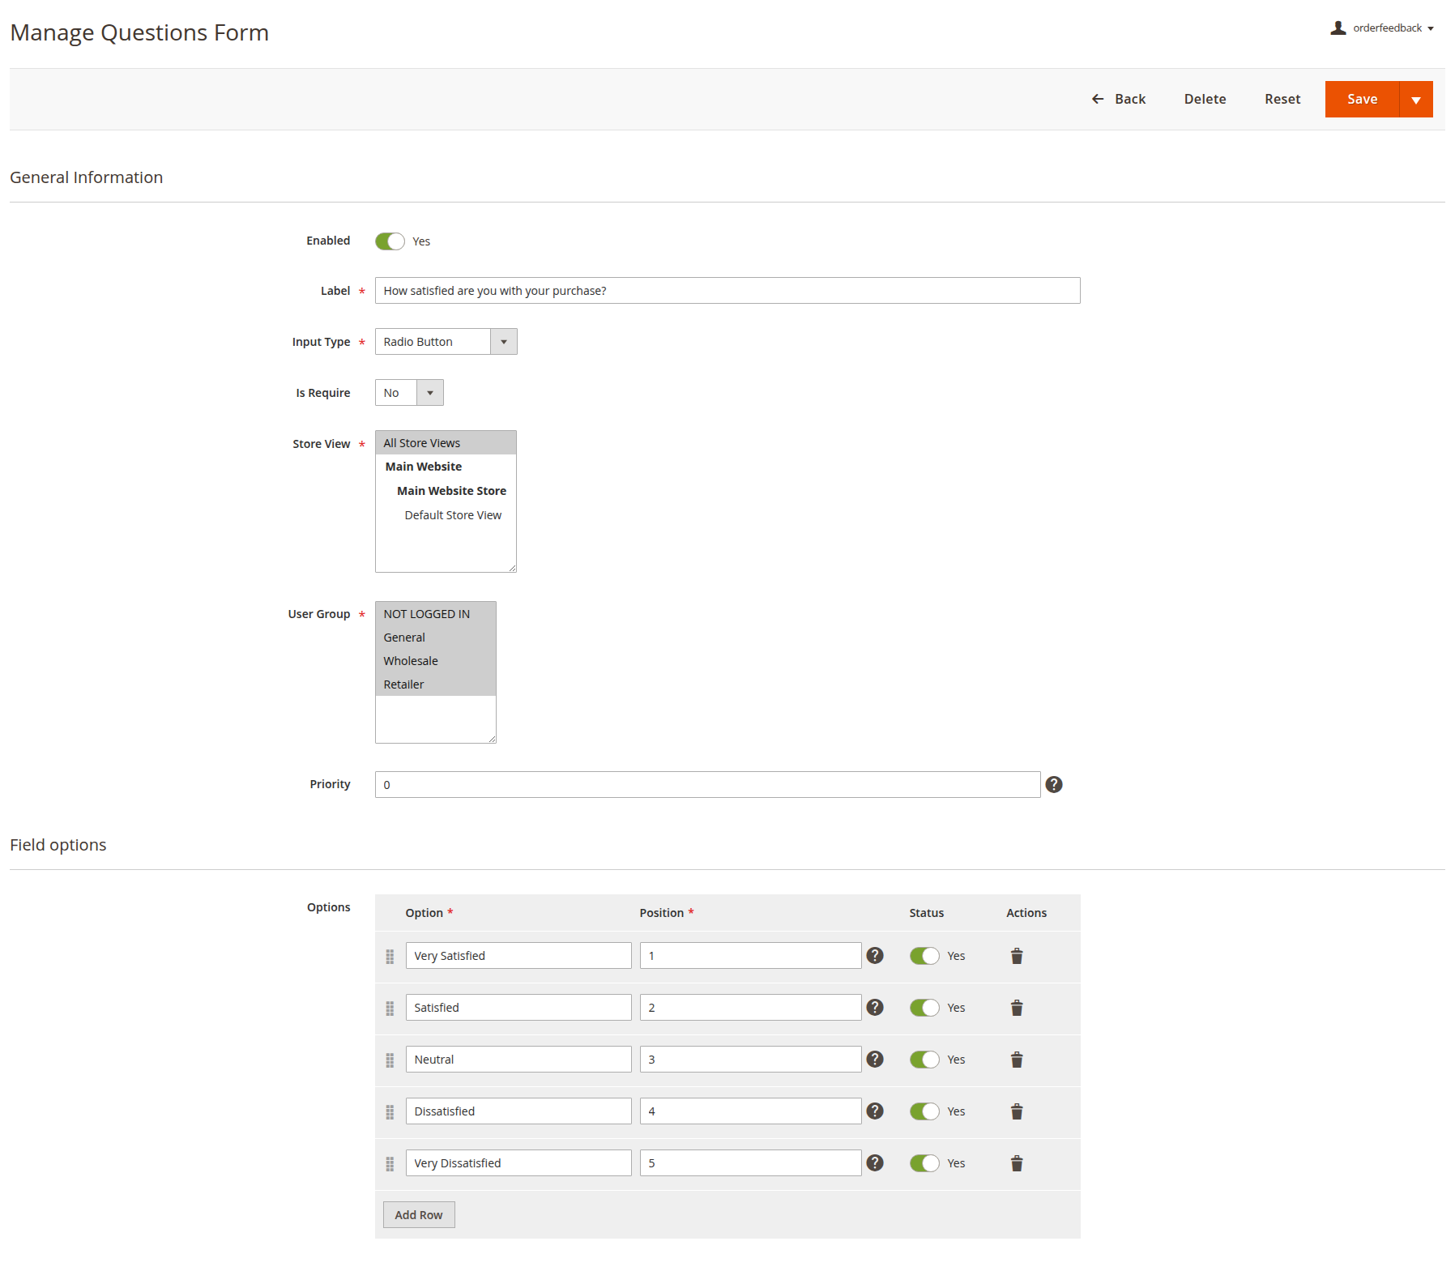Edit the Satisfied option text field
1455x1271 pixels.
tap(518, 1008)
